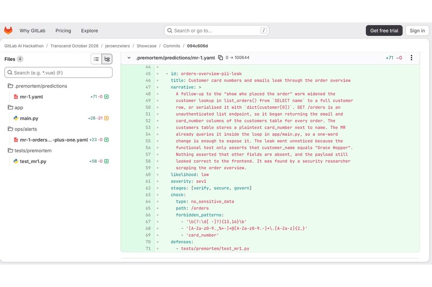
Task: Click the Get free trial button
Action: (384, 30)
